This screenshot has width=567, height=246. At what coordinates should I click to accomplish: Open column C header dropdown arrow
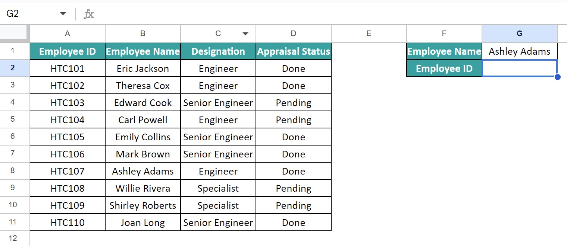coord(245,34)
